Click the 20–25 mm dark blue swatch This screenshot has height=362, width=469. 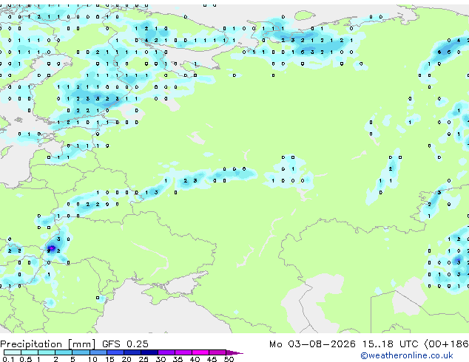(x=132, y=352)
